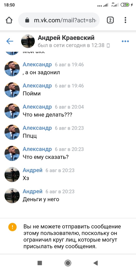Tap the orange warning exclamation icon

click(x=12, y=227)
